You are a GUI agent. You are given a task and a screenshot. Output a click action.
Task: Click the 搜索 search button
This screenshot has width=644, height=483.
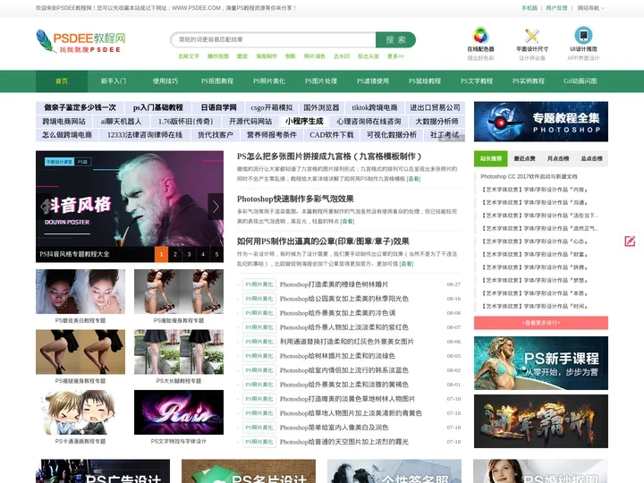coord(395,40)
